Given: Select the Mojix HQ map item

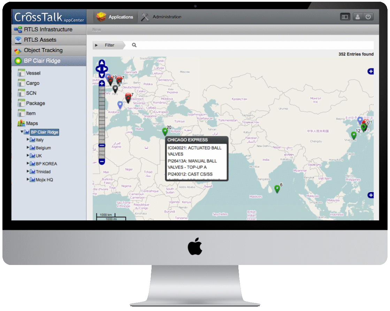Looking at the screenshot, I should pyautogui.click(x=44, y=180).
